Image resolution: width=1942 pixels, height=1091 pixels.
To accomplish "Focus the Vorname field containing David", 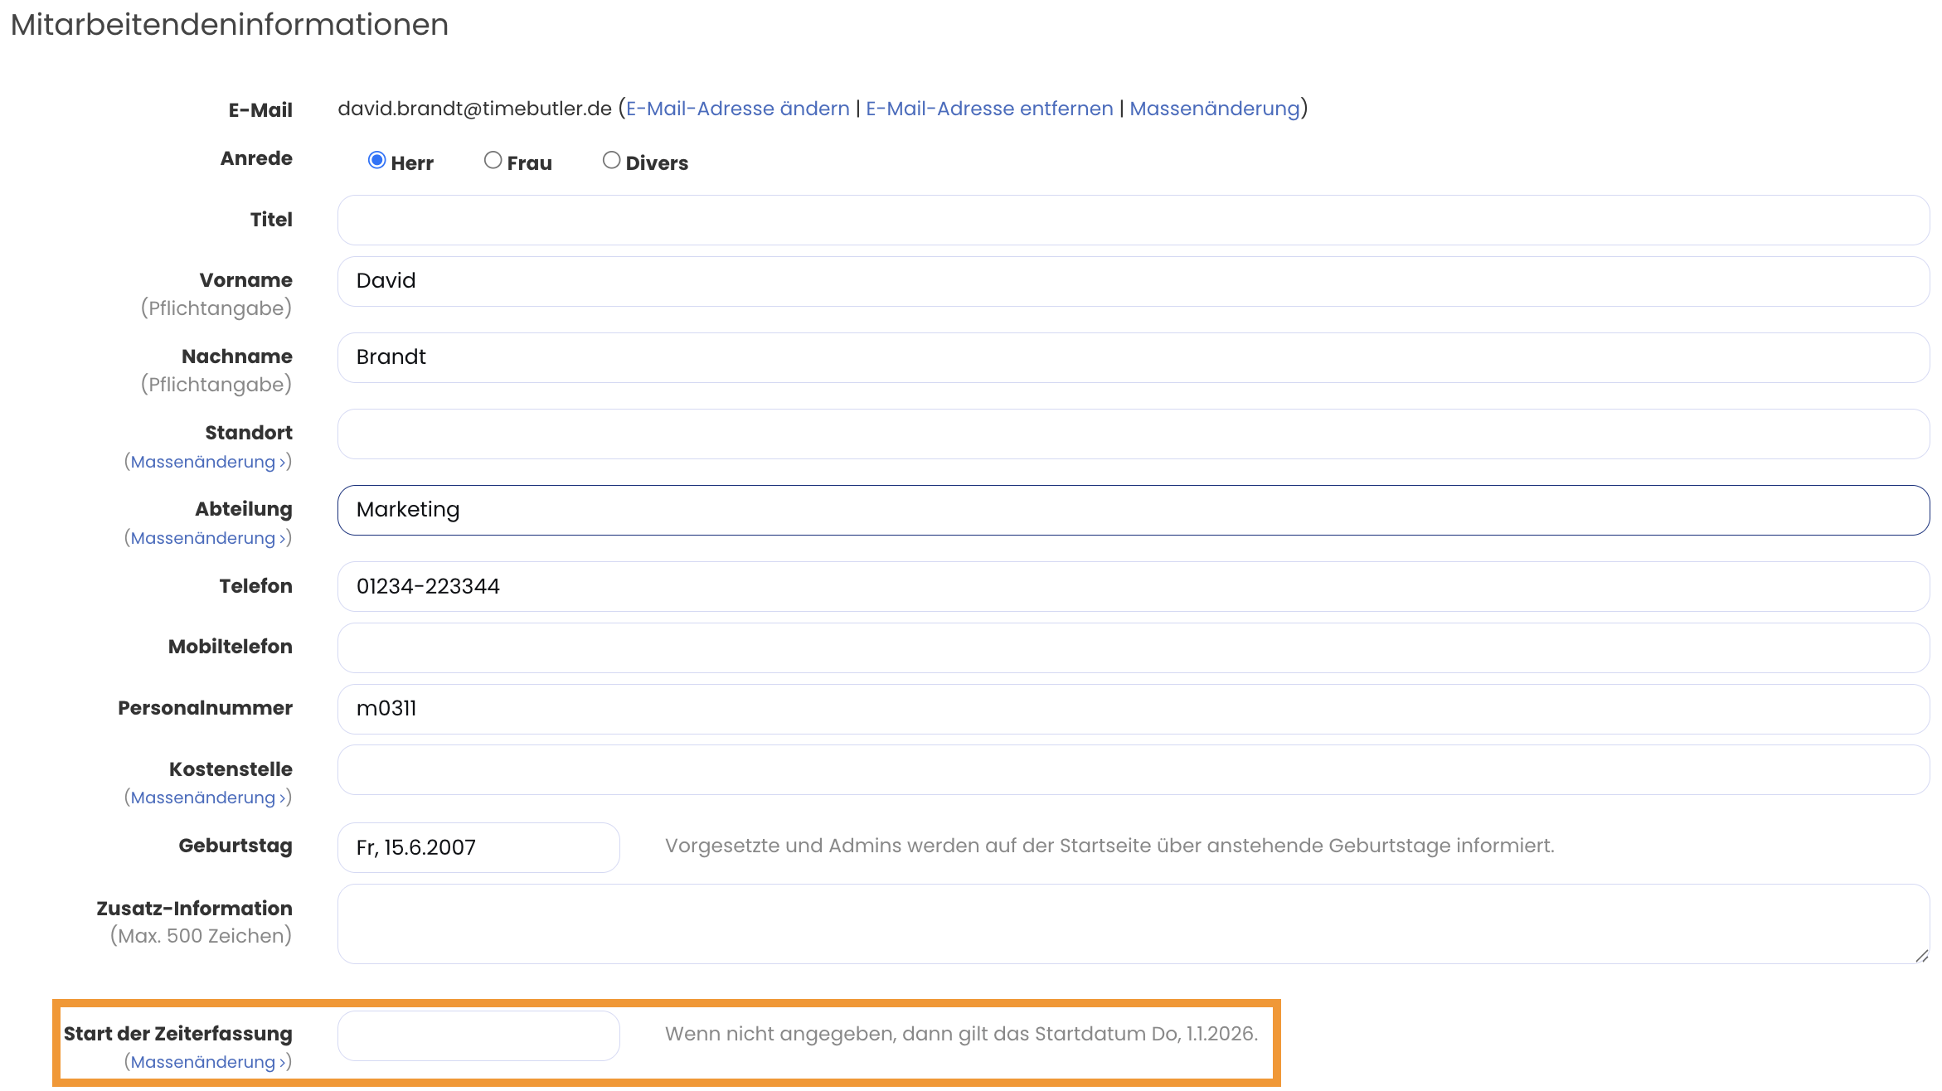I will [1133, 282].
